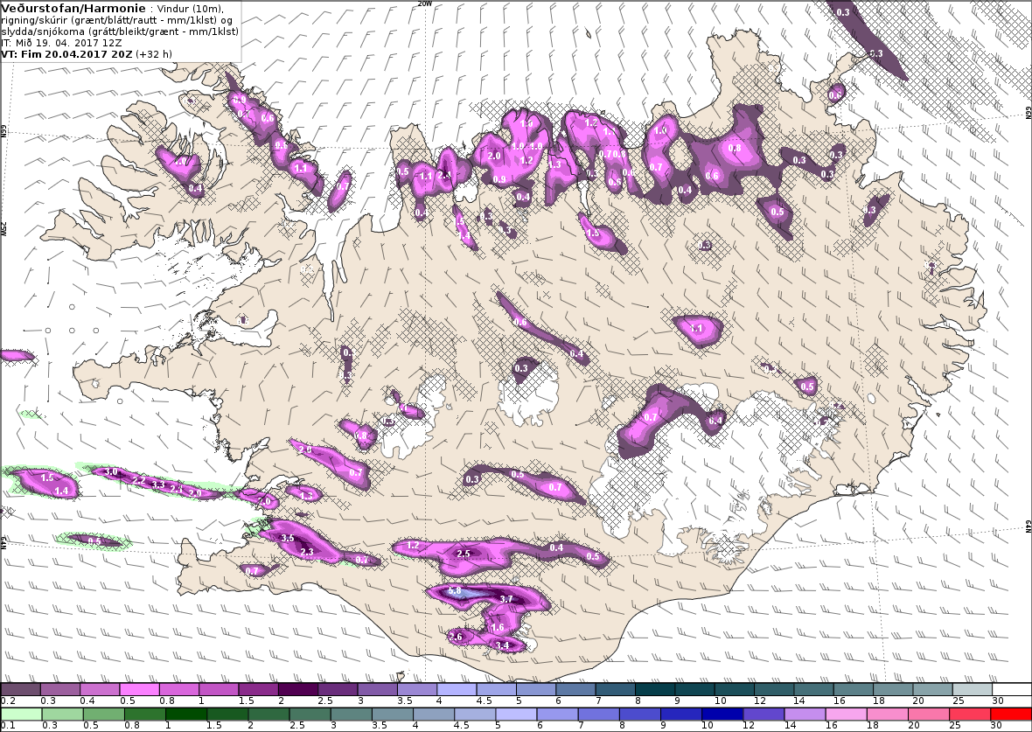Click the pale green legend swatch above 0.1

(x=21, y=715)
